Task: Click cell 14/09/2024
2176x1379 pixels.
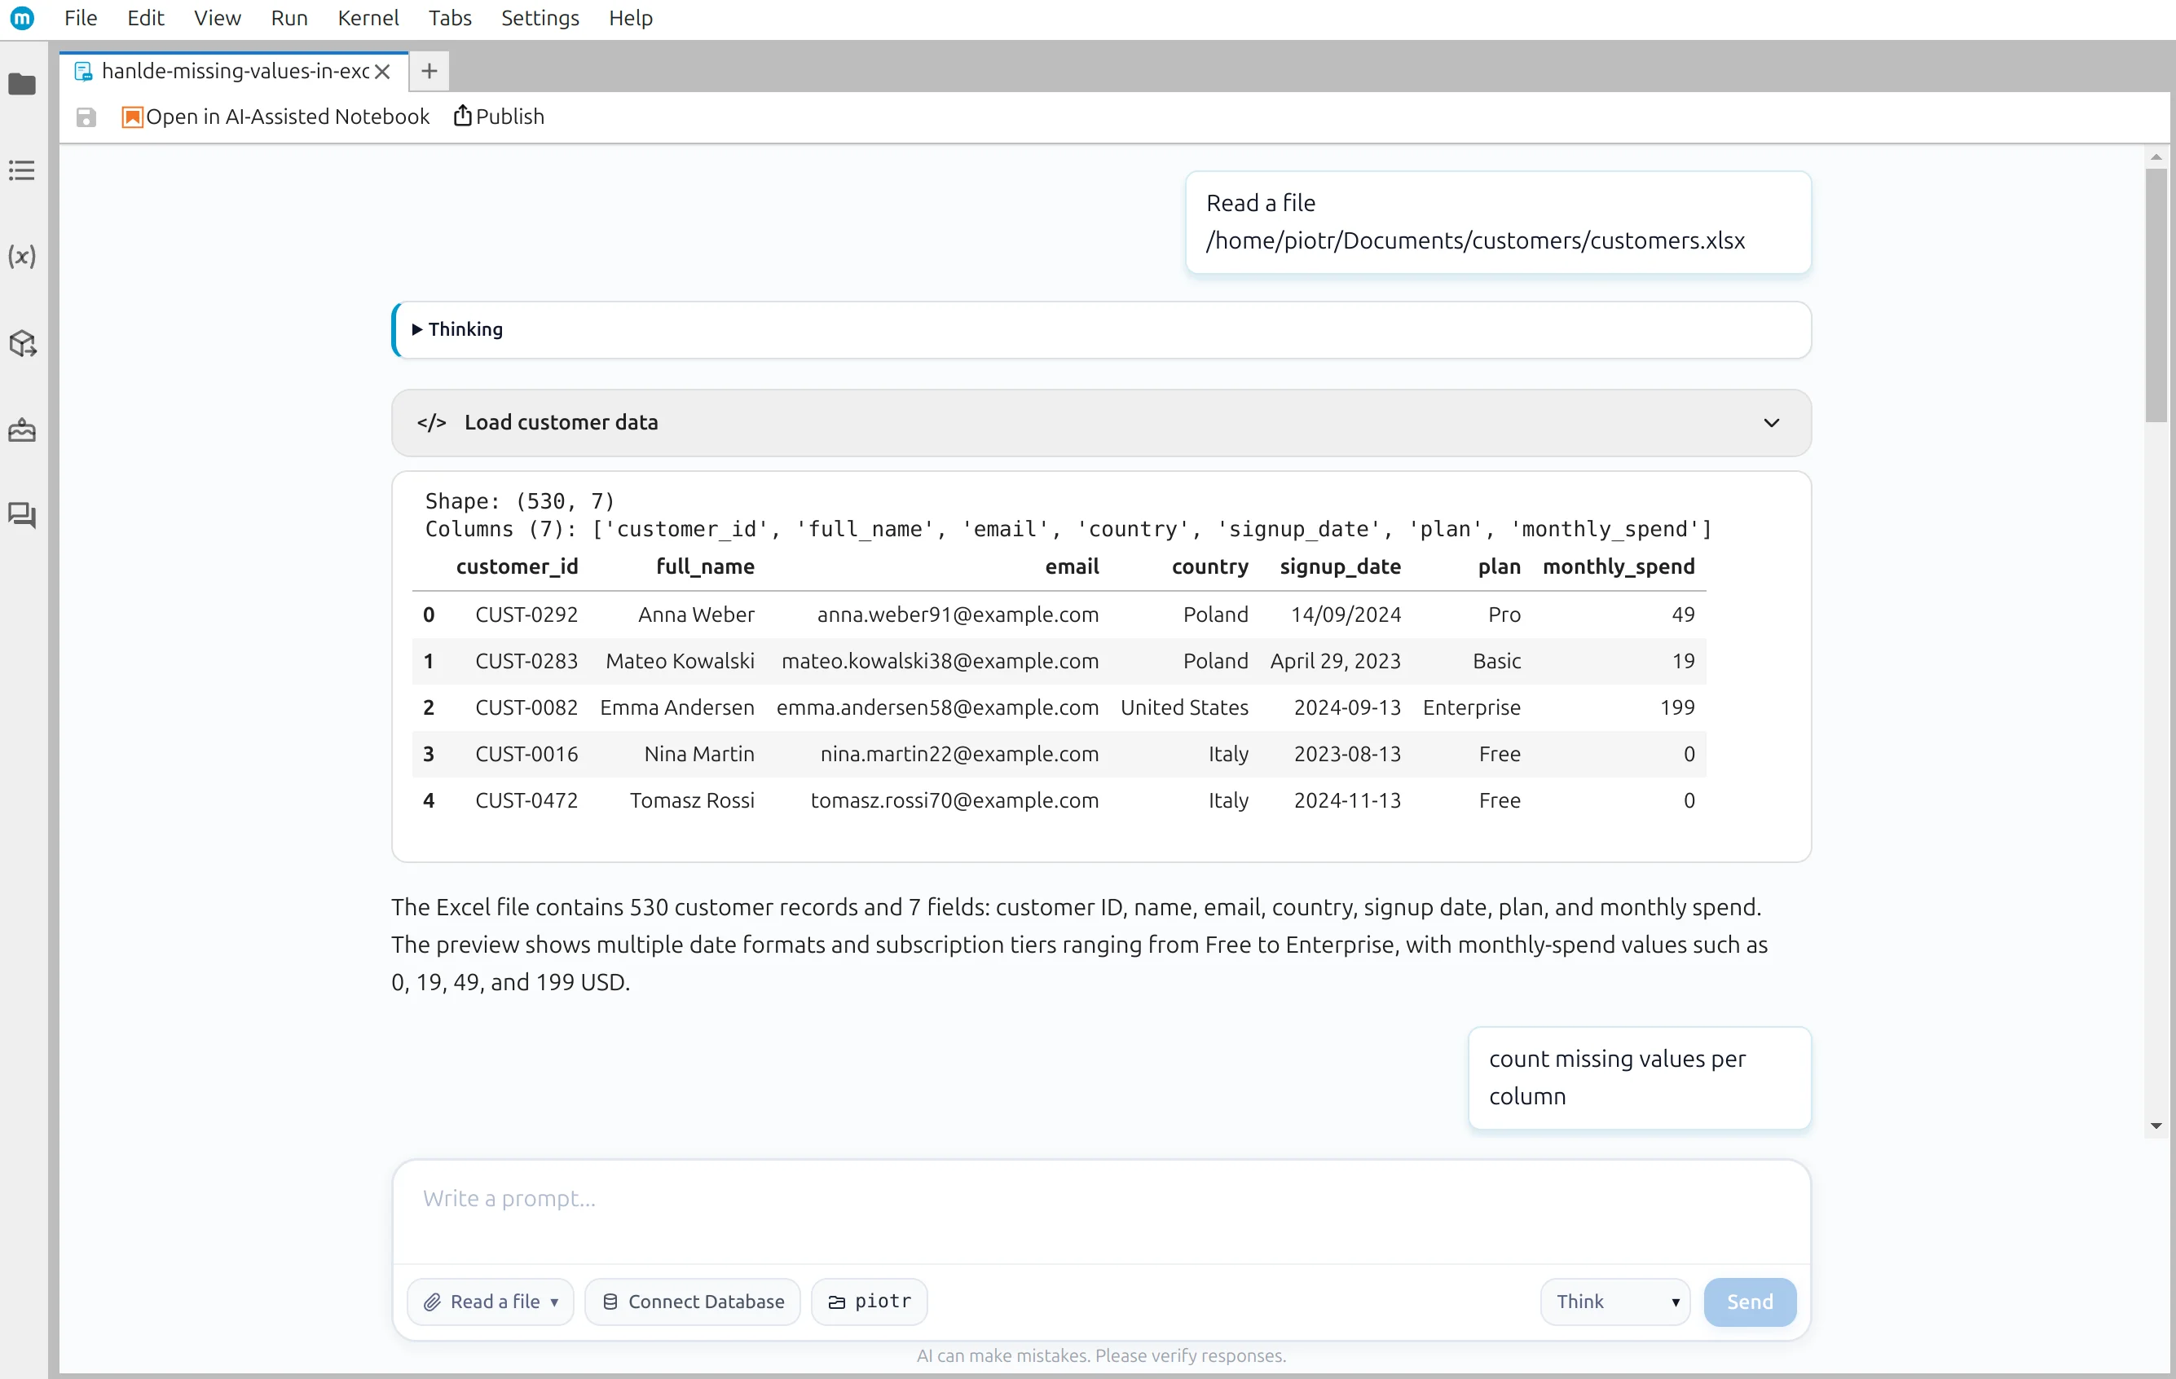Action: pyautogui.click(x=1346, y=615)
